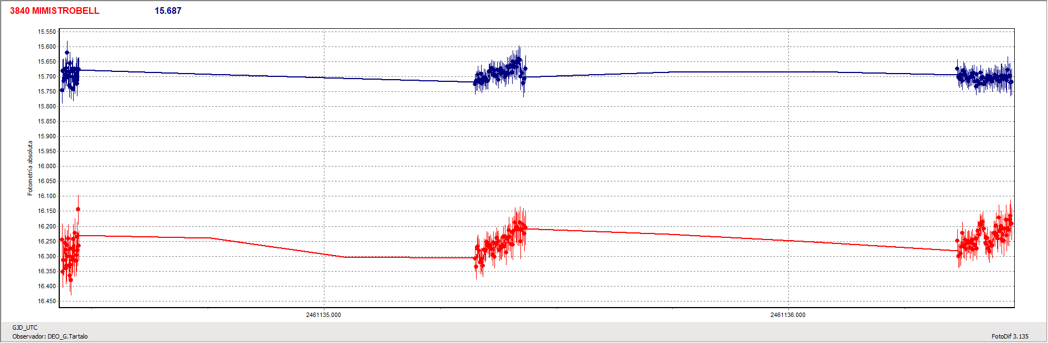Click the isolated red outlier point near 16.150

point(78,209)
